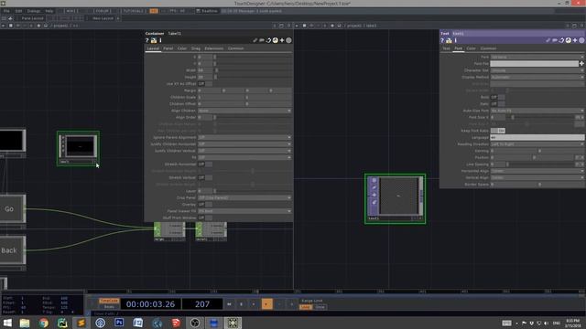Switch to Extensions tab in Container parameters

(x=213, y=48)
